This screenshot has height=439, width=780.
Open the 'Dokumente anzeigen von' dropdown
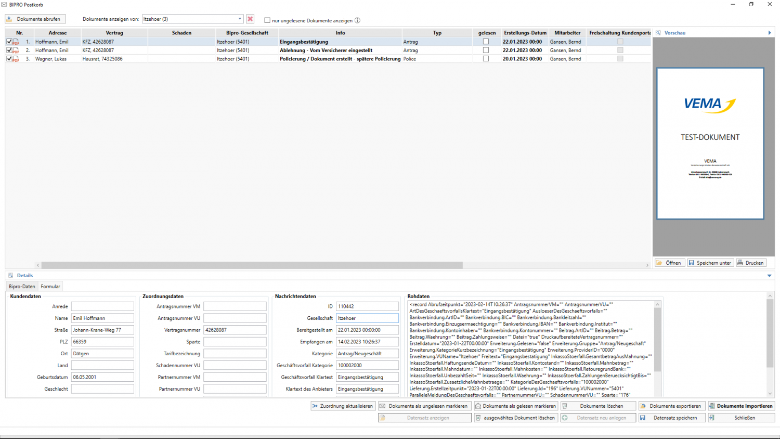click(x=240, y=19)
